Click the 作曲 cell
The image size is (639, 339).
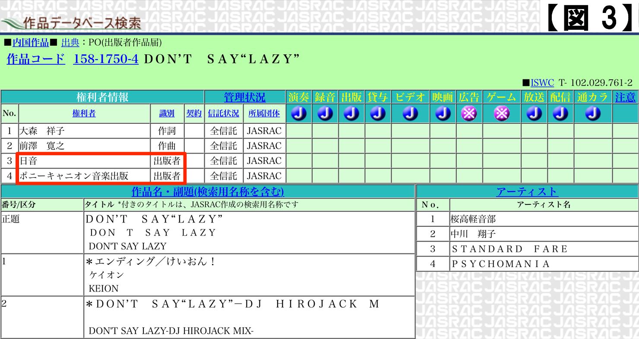coord(167,146)
